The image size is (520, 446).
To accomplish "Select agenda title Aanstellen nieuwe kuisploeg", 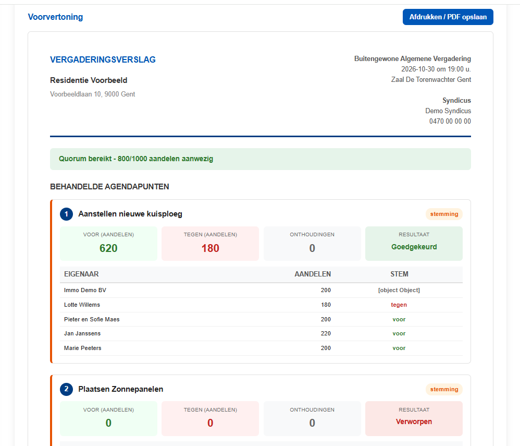I will (x=130, y=214).
